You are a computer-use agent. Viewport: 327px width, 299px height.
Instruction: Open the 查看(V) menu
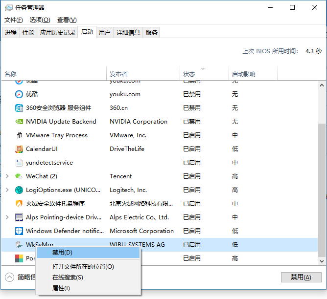click(67, 20)
